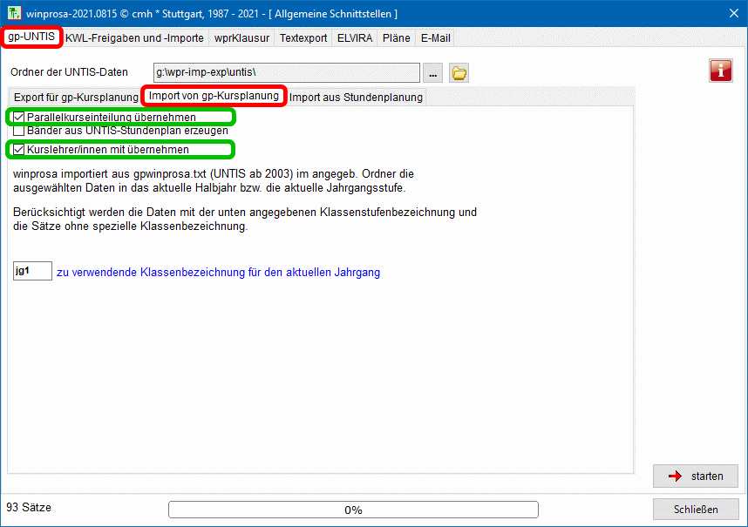
Task: Uncheck Kurslehrer/innen mit übernehmen
Action: point(19,150)
